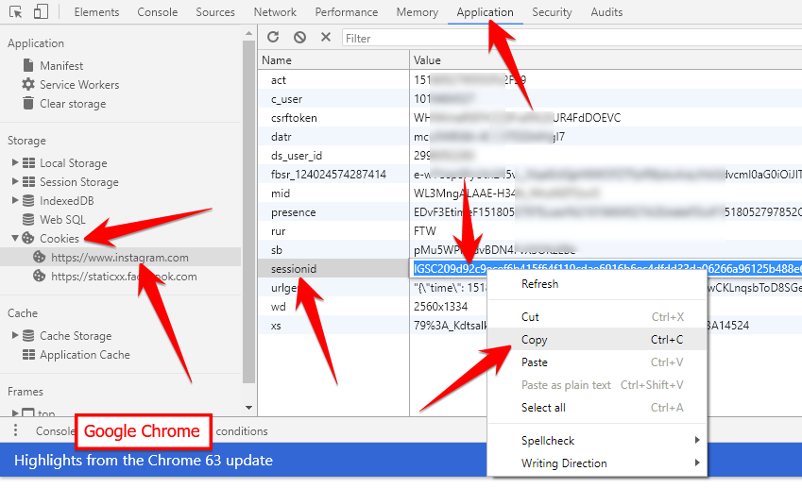The width and height of the screenshot is (802, 488).
Task: Select the https://www.instagram.com cookie entry
Action: click(119, 258)
